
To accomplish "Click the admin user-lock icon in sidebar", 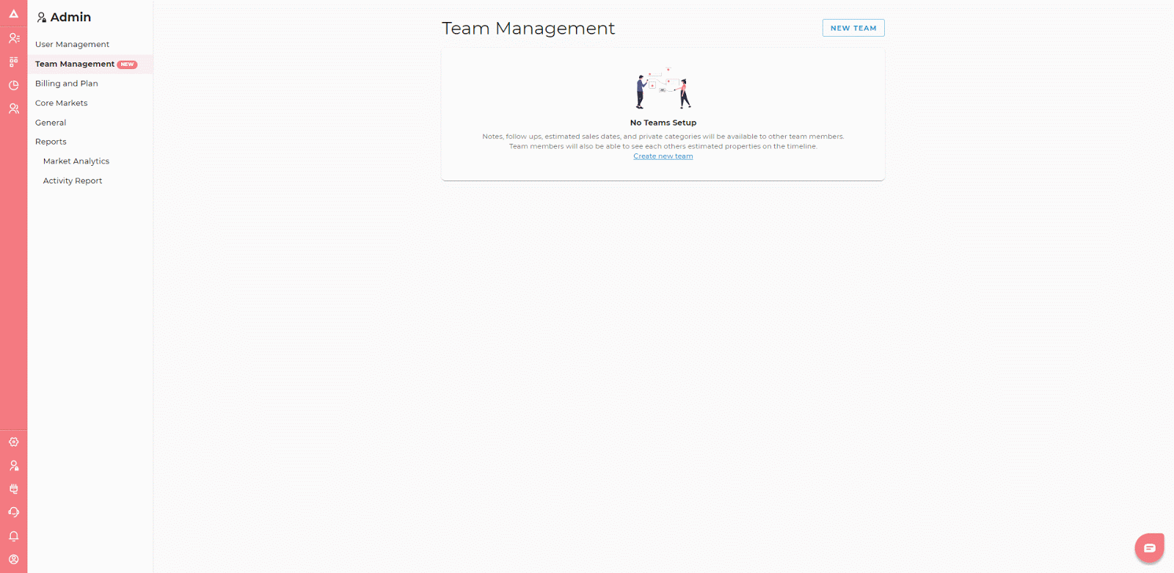I will (13, 465).
